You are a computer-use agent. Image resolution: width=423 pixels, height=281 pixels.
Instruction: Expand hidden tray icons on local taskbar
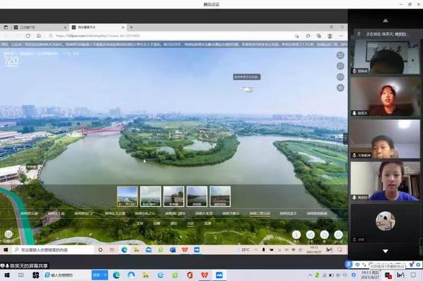tap(310, 275)
